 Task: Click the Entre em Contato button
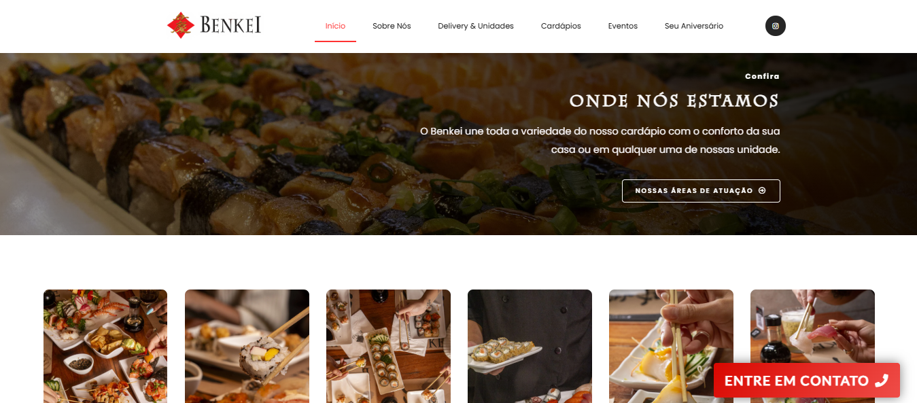[807, 381]
